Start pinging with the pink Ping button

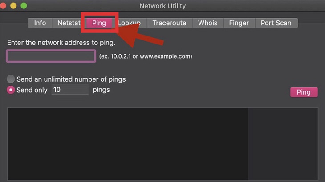[x=304, y=92]
